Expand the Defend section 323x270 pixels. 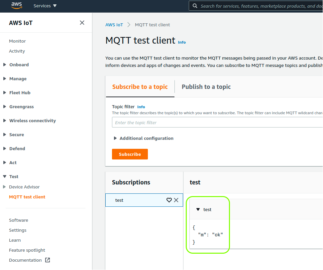point(5,148)
